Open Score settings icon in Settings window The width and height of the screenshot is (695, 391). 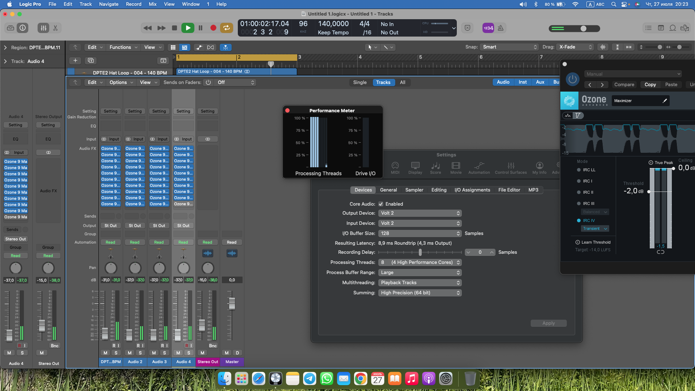point(435,168)
